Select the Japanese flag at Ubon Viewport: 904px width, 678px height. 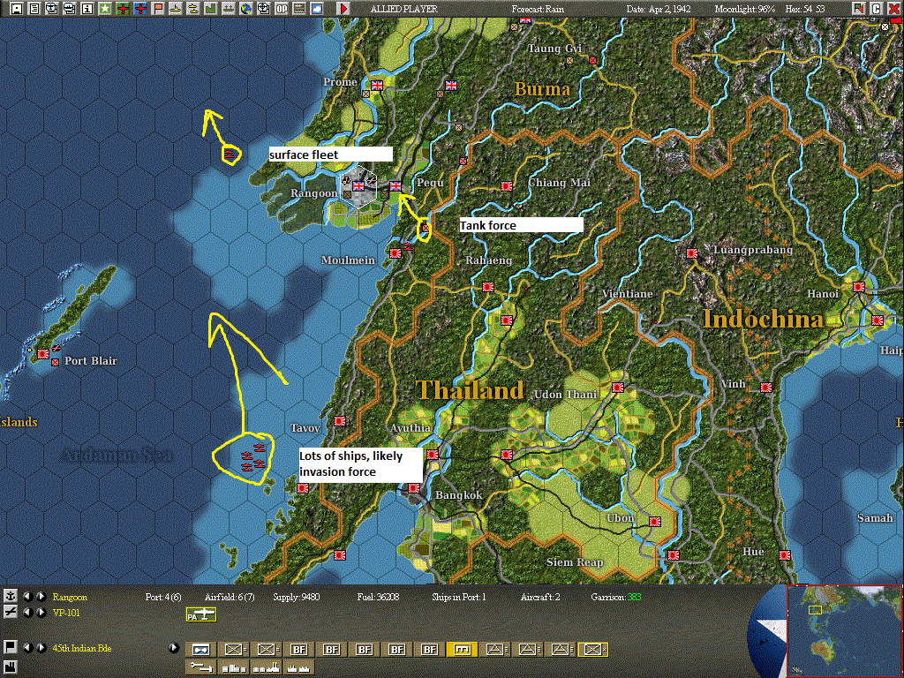click(655, 522)
